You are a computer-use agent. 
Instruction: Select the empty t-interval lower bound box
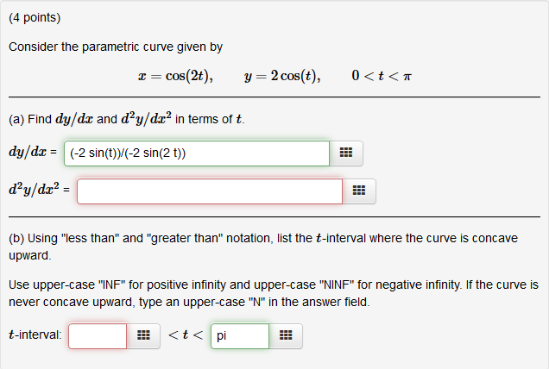(x=98, y=335)
